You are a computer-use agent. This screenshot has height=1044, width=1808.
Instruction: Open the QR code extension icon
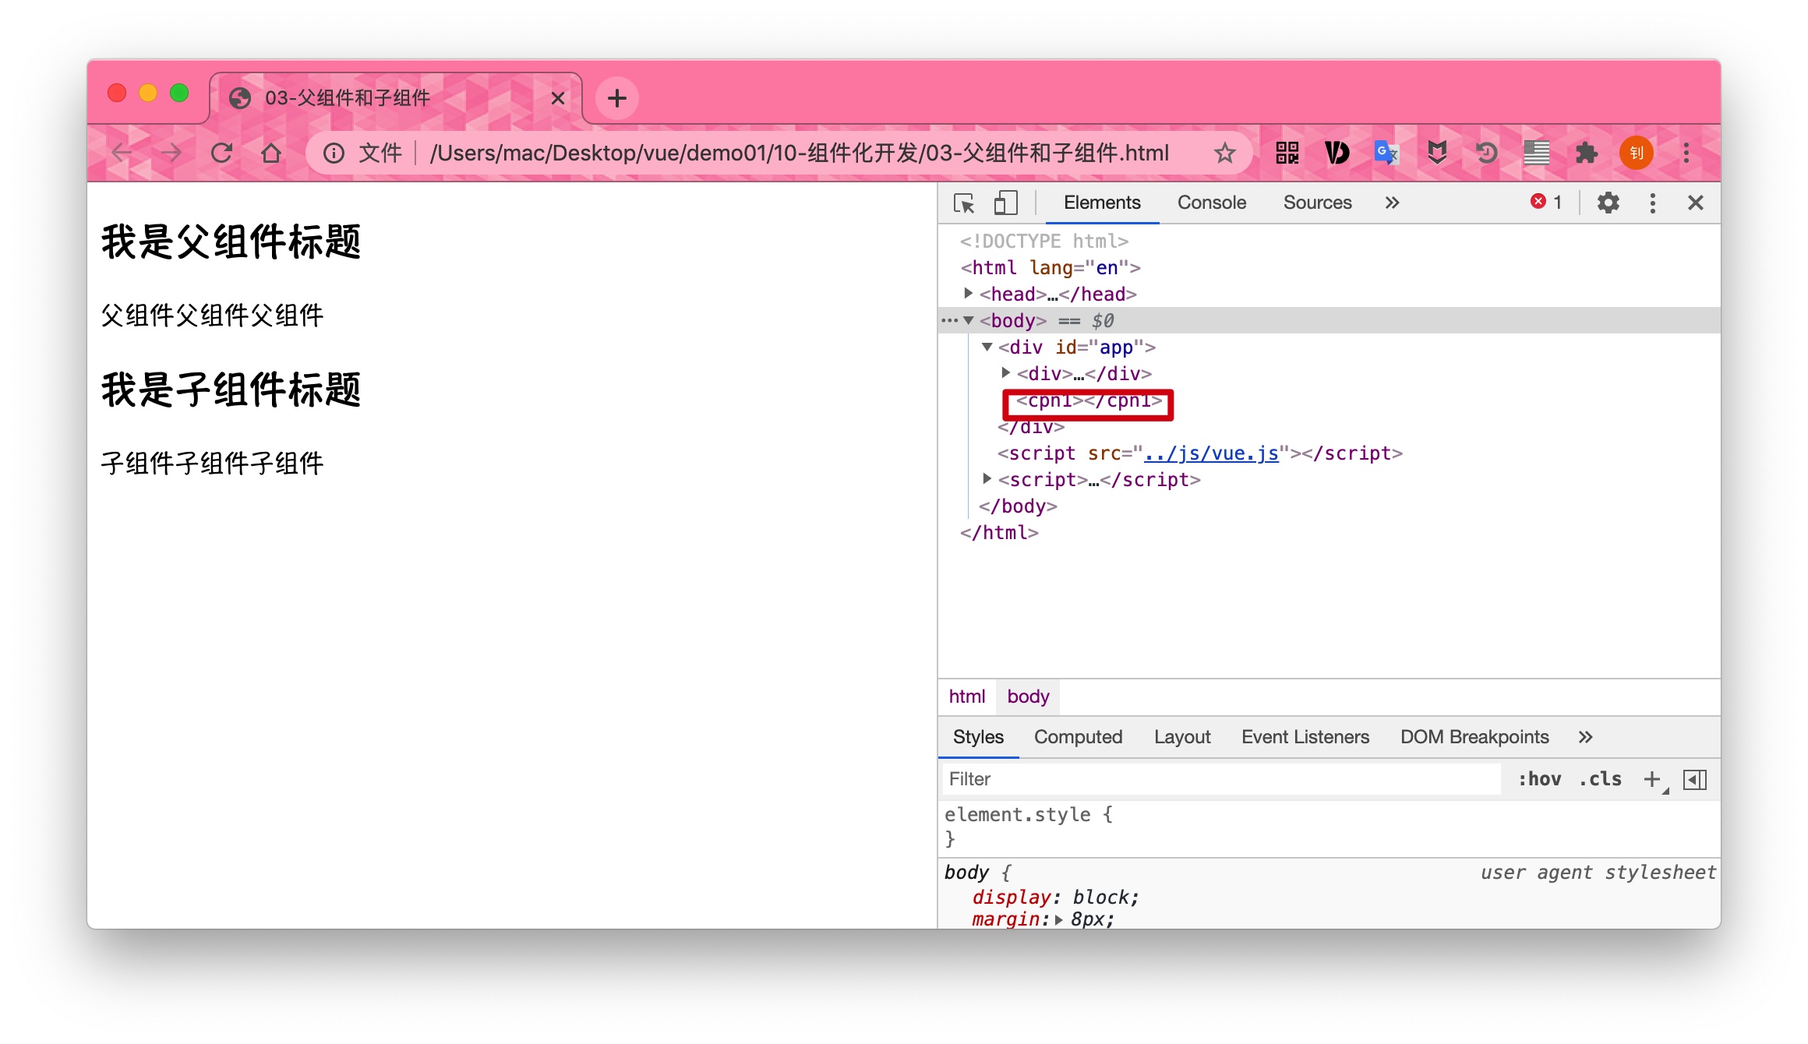[1287, 153]
